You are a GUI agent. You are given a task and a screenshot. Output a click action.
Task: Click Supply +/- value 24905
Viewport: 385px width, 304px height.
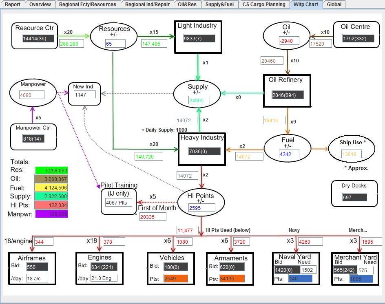point(199,100)
